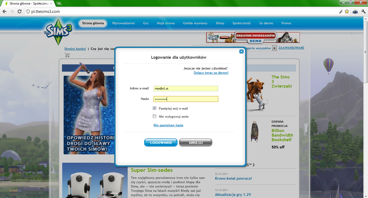Click the Sims 3 logo
The image size is (368, 198).
[58, 32]
